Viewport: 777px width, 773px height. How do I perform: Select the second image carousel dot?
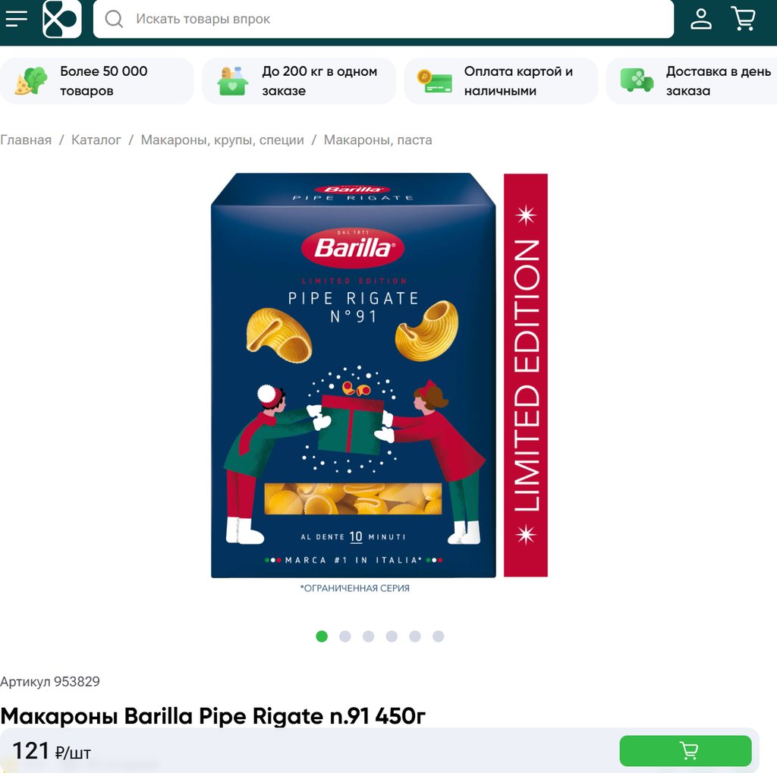(x=345, y=636)
